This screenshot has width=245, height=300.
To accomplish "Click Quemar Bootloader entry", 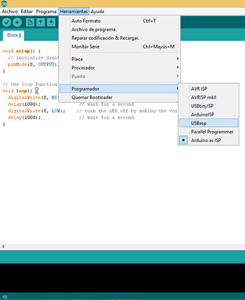I will (x=119, y=97).
